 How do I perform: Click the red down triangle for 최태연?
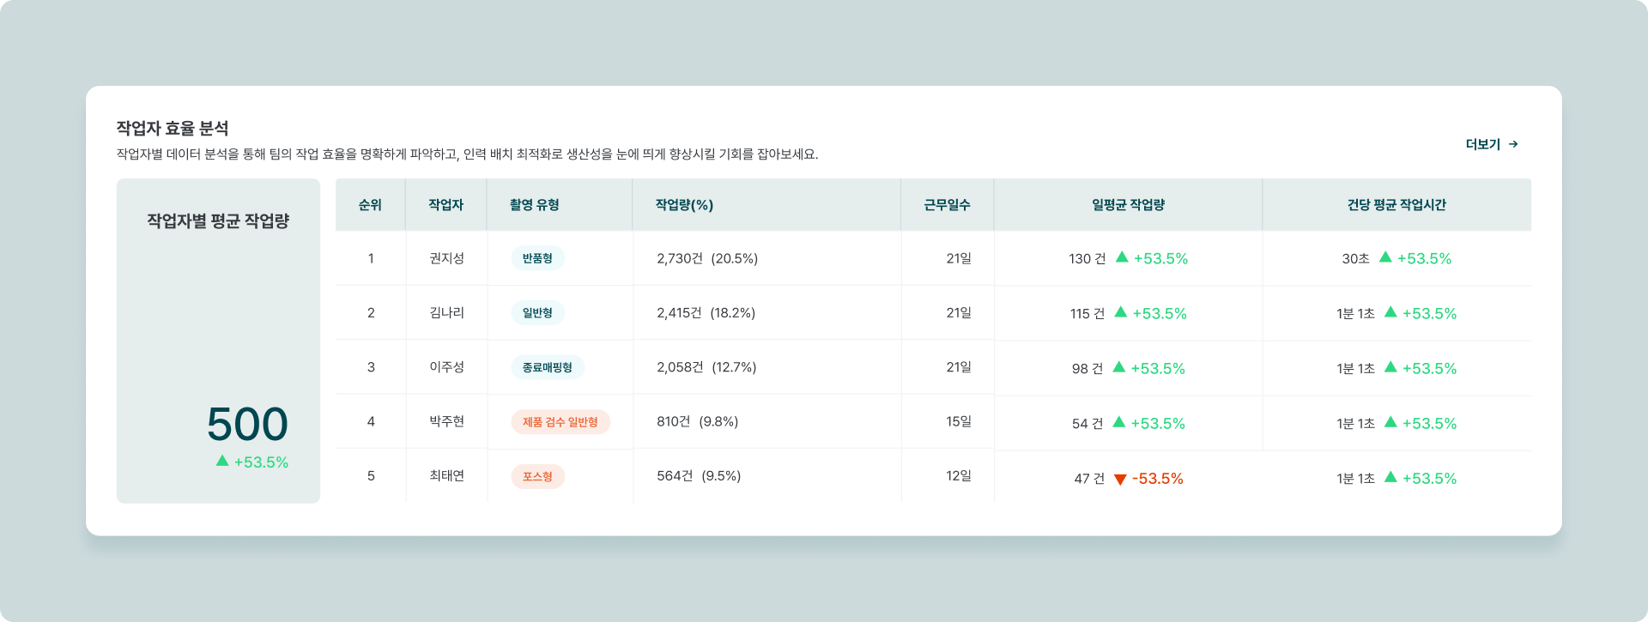pos(1119,480)
